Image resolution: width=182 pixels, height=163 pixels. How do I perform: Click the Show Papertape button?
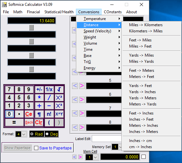[18, 148]
